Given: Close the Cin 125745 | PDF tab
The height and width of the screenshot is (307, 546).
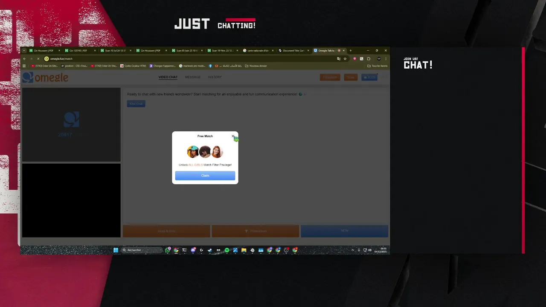Looking at the screenshot, I should 95,51.
